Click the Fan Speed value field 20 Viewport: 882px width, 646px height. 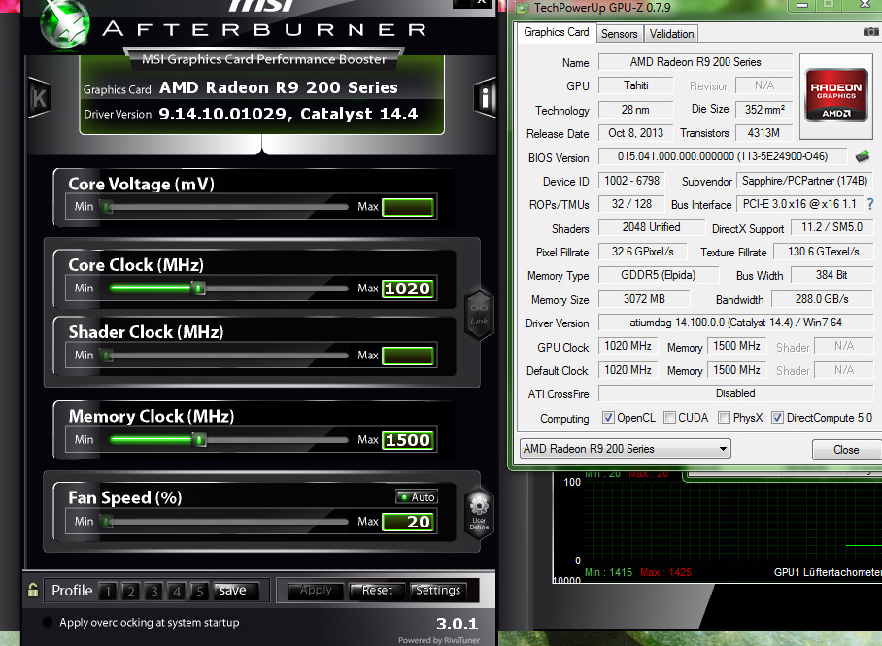[x=408, y=522]
